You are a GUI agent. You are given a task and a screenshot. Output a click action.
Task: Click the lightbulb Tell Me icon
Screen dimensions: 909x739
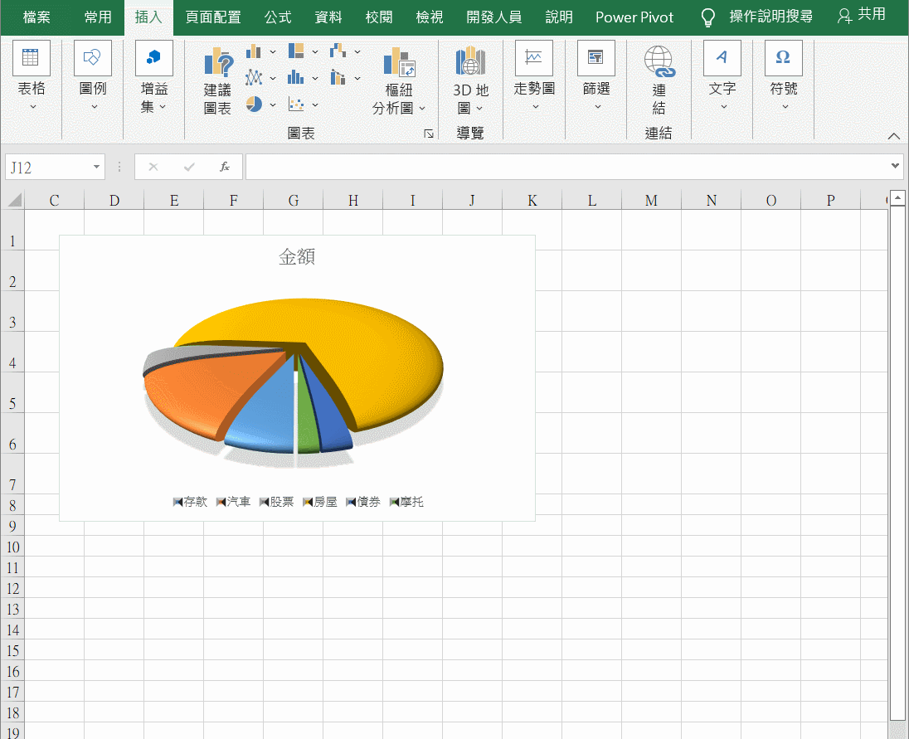pyautogui.click(x=707, y=17)
